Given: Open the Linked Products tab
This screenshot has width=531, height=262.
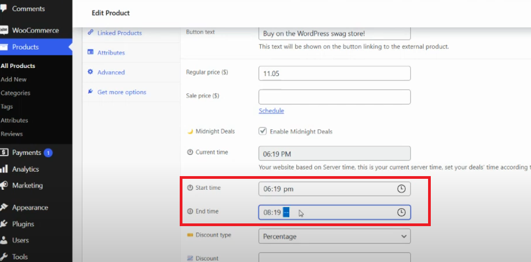Looking at the screenshot, I should (119, 33).
